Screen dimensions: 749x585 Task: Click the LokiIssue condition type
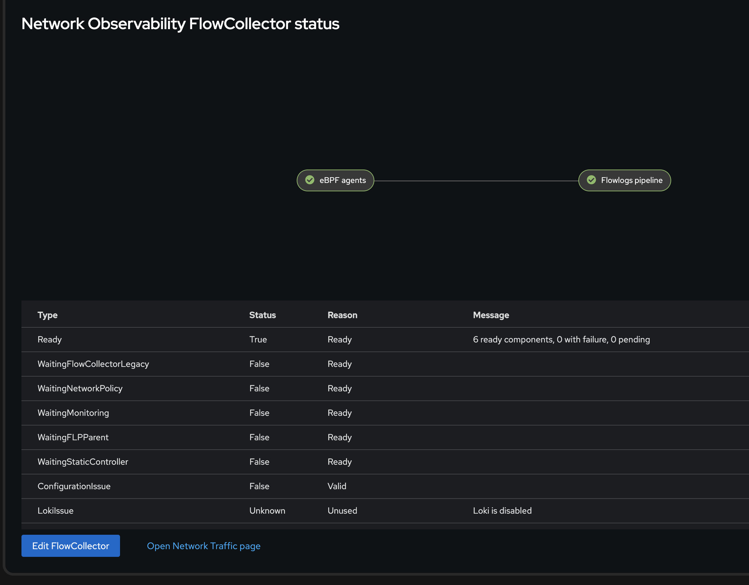pyautogui.click(x=55, y=511)
